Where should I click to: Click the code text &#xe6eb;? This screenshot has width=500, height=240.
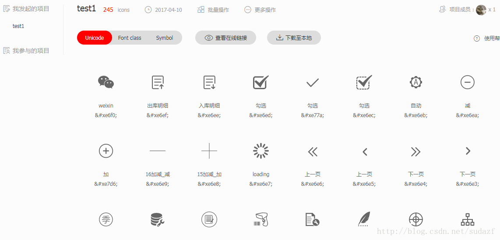pyautogui.click(x=416, y=115)
